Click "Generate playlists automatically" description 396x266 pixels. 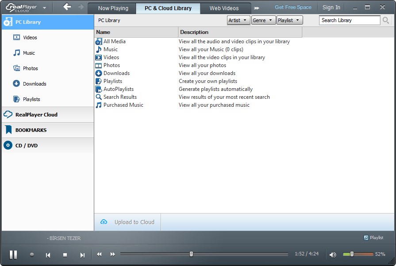pos(215,89)
